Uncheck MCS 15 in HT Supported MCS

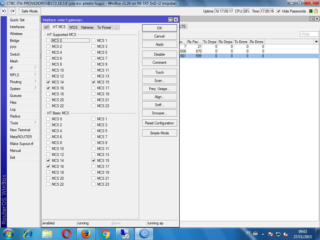(93, 82)
